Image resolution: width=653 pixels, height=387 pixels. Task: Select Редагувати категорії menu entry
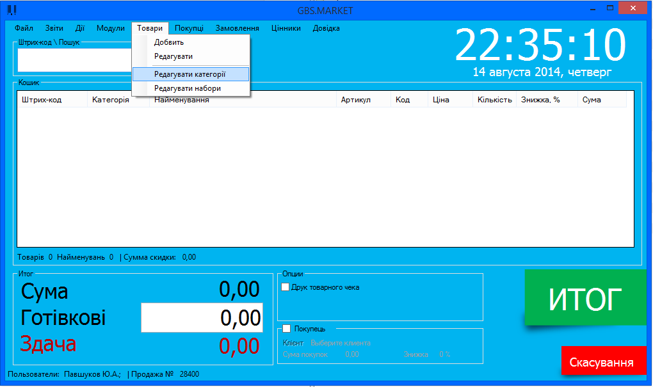[x=191, y=74]
